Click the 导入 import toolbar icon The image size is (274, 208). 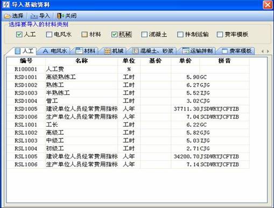pos(34,16)
